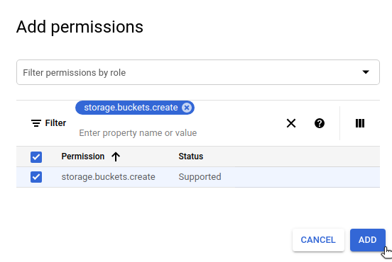Expand the Filter permissions by role dropdown arrow
Viewport: 392px width, 262px height.
[x=366, y=72]
